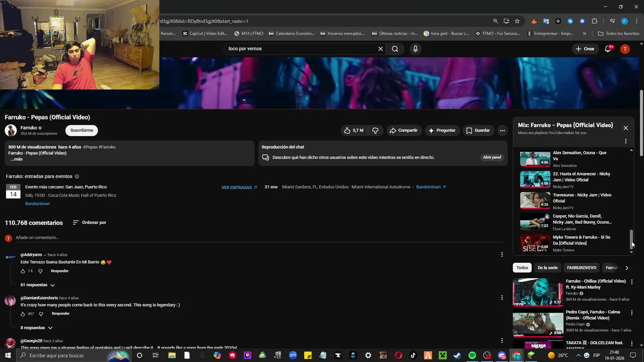Viewport: 644px width, 362px height.
Task: Open Bandsintown link under San Juan event
Action: [x=37, y=204]
